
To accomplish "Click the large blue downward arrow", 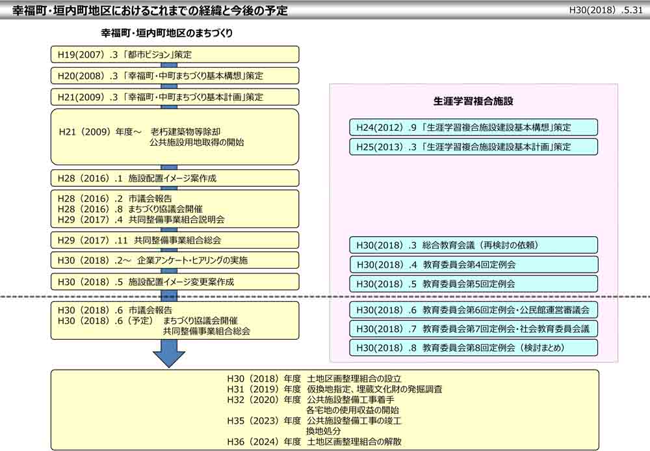I will (x=168, y=354).
